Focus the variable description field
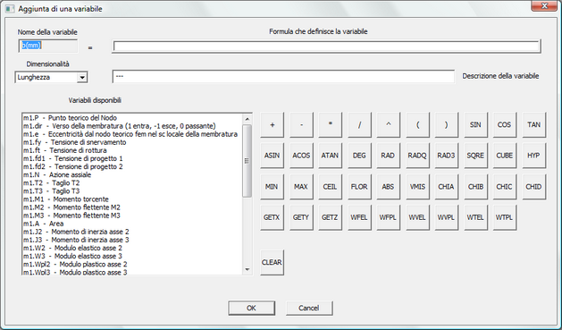The height and width of the screenshot is (330, 562). (283, 76)
